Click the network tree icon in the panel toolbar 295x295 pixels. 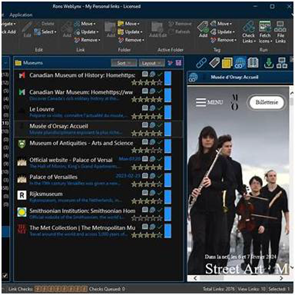(x=282, y=63)
